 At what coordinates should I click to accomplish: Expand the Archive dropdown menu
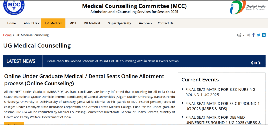click(x=146, y=23)
